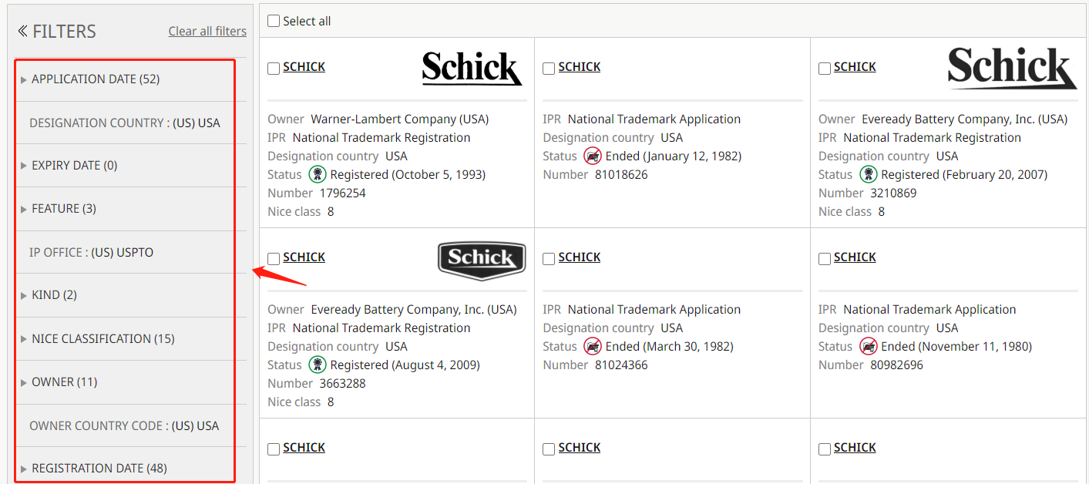Click the ended status icon for application 81018626

(x=592, y=156)
